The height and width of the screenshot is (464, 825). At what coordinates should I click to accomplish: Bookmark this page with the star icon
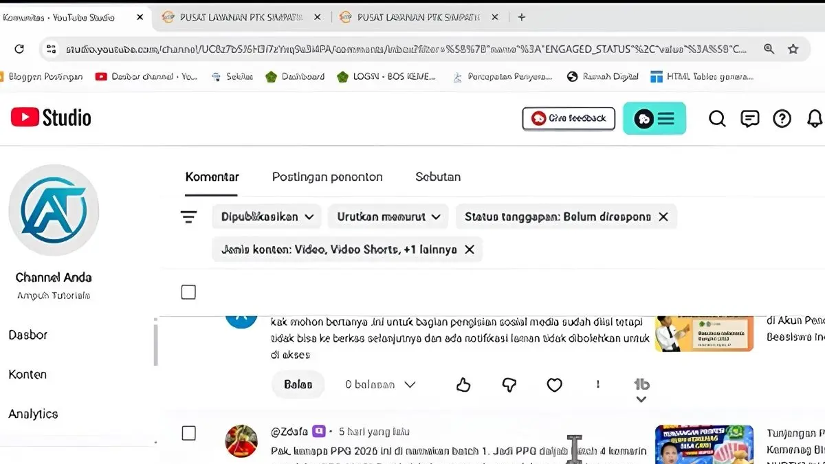[x=793, y=49]
